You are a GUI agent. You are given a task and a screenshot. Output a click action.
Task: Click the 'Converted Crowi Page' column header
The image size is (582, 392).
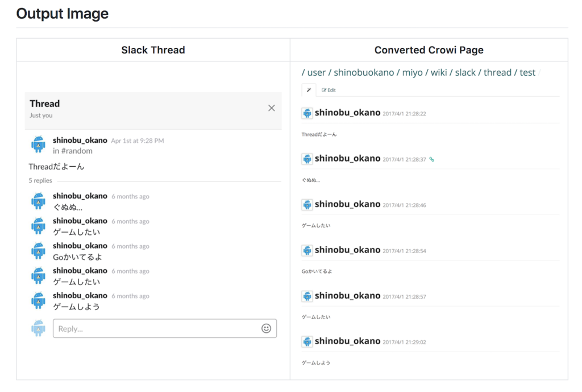[x=429, y=50]
